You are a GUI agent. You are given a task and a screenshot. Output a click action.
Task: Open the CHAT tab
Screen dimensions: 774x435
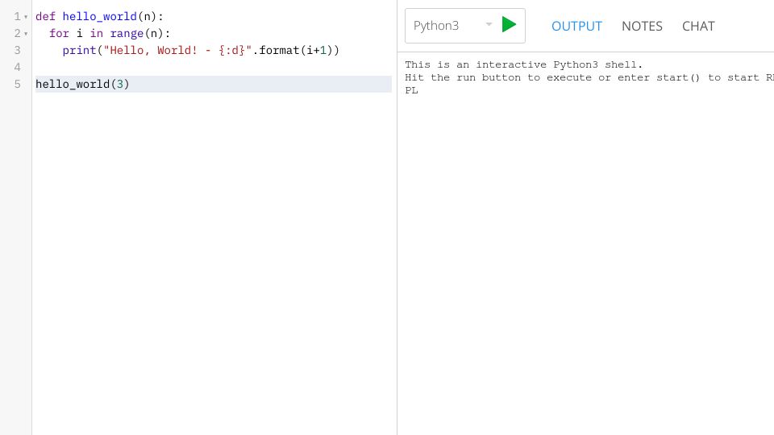698,26
